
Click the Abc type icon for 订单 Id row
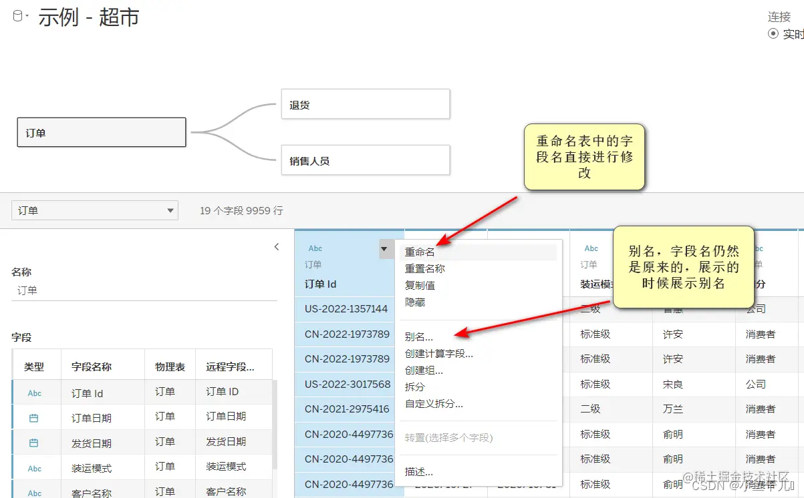coord(35,393)
